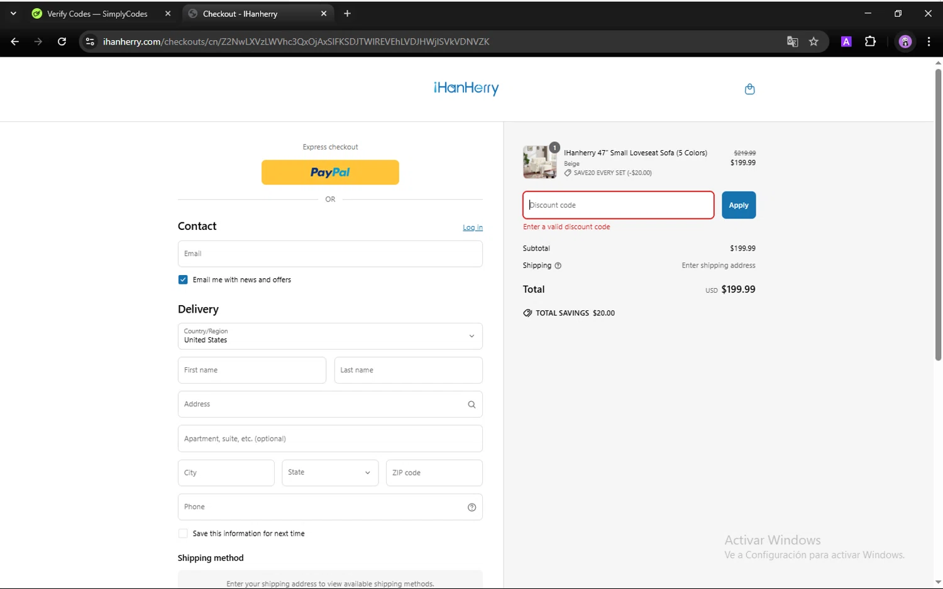
Task: Open the Chrome three-dot menu
Action: point(929,41)
